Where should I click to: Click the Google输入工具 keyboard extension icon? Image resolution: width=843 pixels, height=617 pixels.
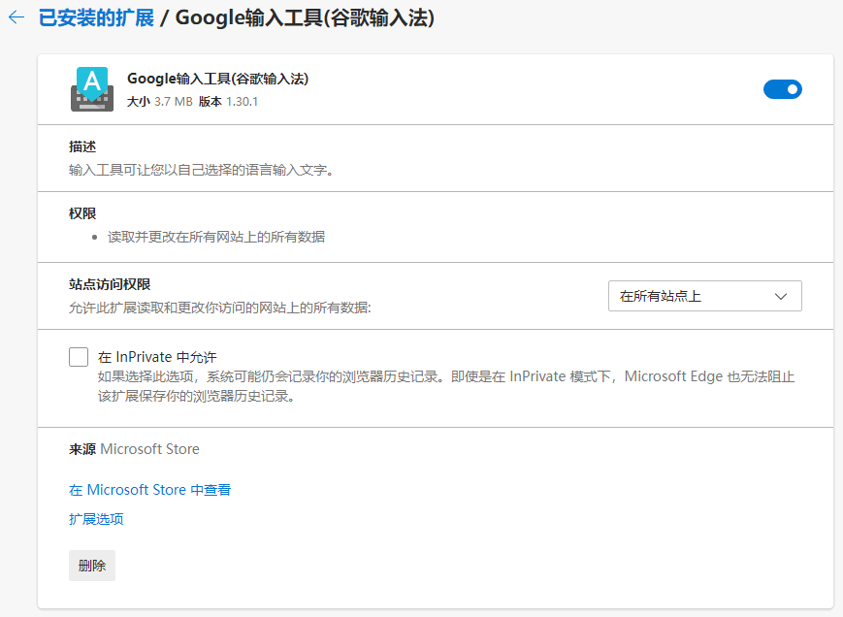[x=92, y=89]
